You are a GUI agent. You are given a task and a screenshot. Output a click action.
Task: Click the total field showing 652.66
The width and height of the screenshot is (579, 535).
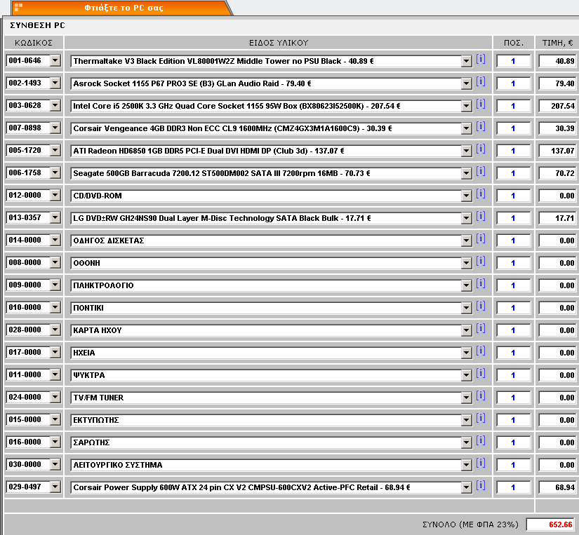pyautogui.click(x=550, y=524)
